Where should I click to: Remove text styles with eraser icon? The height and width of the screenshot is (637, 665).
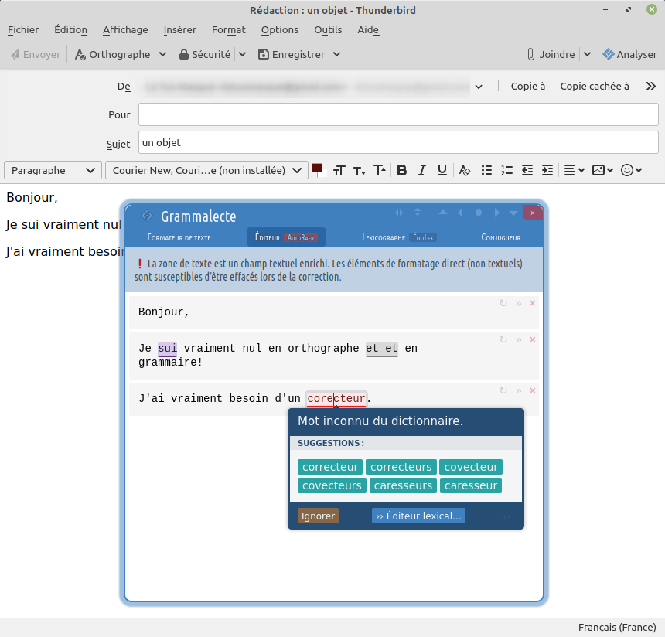[x=465, y=171]
